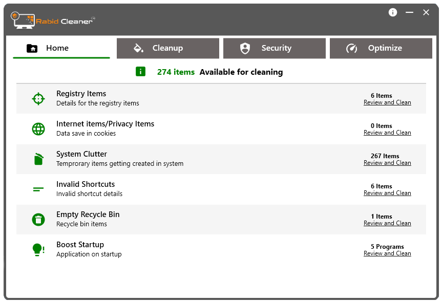Select the 'Boost Startup' title
This screenshot has height=302, width=442.
click(80, 245)
